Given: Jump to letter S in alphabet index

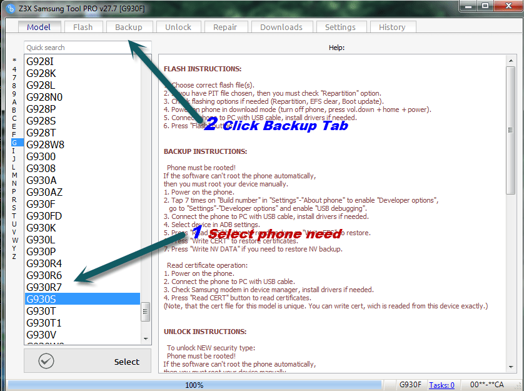Looking at the screenshot, I should (14, 208).
